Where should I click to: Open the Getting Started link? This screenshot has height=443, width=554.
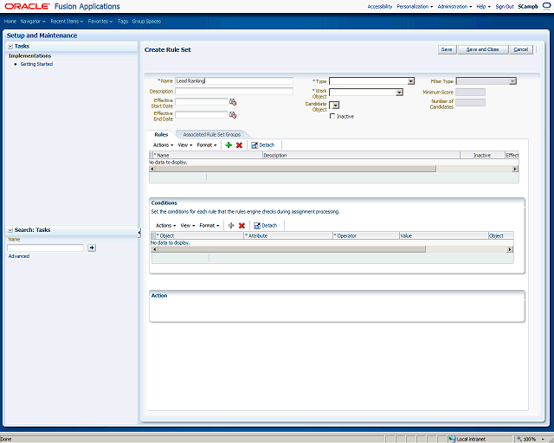pos(36,64)
